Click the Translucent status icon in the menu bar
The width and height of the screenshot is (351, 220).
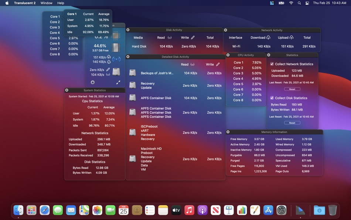272,3
